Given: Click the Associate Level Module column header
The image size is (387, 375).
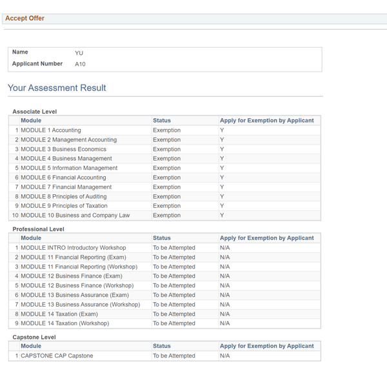Looking at the screenshot, I should point(31,121).
